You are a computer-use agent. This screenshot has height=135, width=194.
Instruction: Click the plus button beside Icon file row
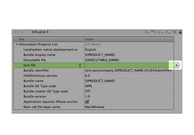pos(177,65)
